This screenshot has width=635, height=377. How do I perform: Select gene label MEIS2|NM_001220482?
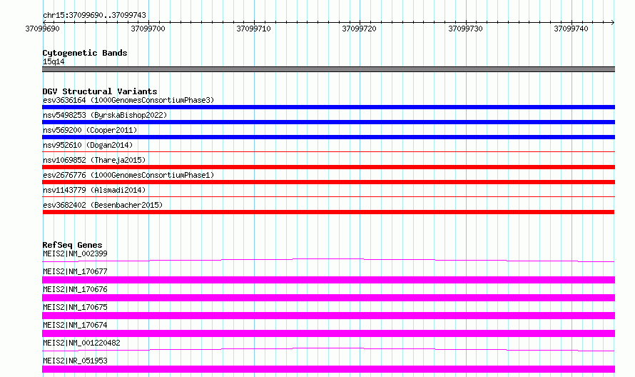tap(81, 343)
